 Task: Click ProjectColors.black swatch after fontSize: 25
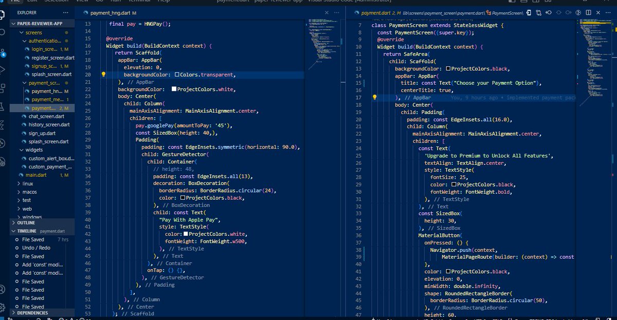pyautogui.click(x=455, y=184)
